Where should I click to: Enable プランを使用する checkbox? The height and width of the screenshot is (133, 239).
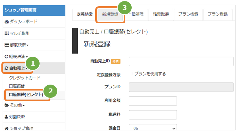[x=131, y=73]
